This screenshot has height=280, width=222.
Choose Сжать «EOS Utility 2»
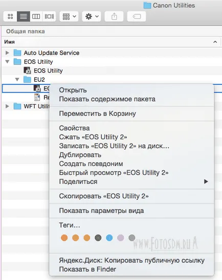click(x=93, y=137)
